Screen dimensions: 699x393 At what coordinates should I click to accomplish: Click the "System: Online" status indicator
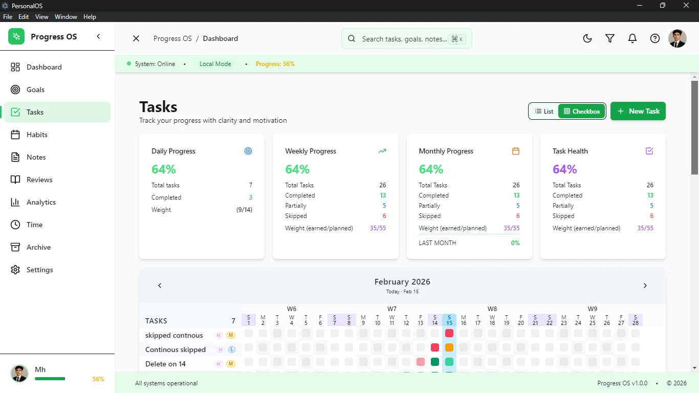pos(151,64)
